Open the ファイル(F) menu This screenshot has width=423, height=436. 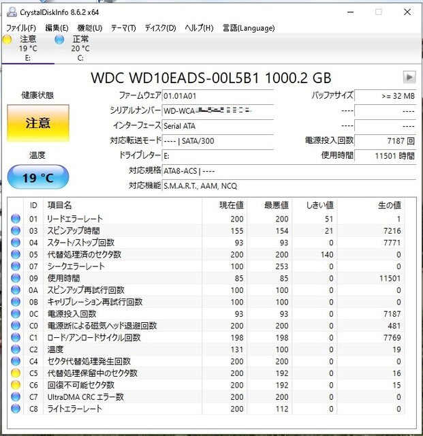pos(21,28)
